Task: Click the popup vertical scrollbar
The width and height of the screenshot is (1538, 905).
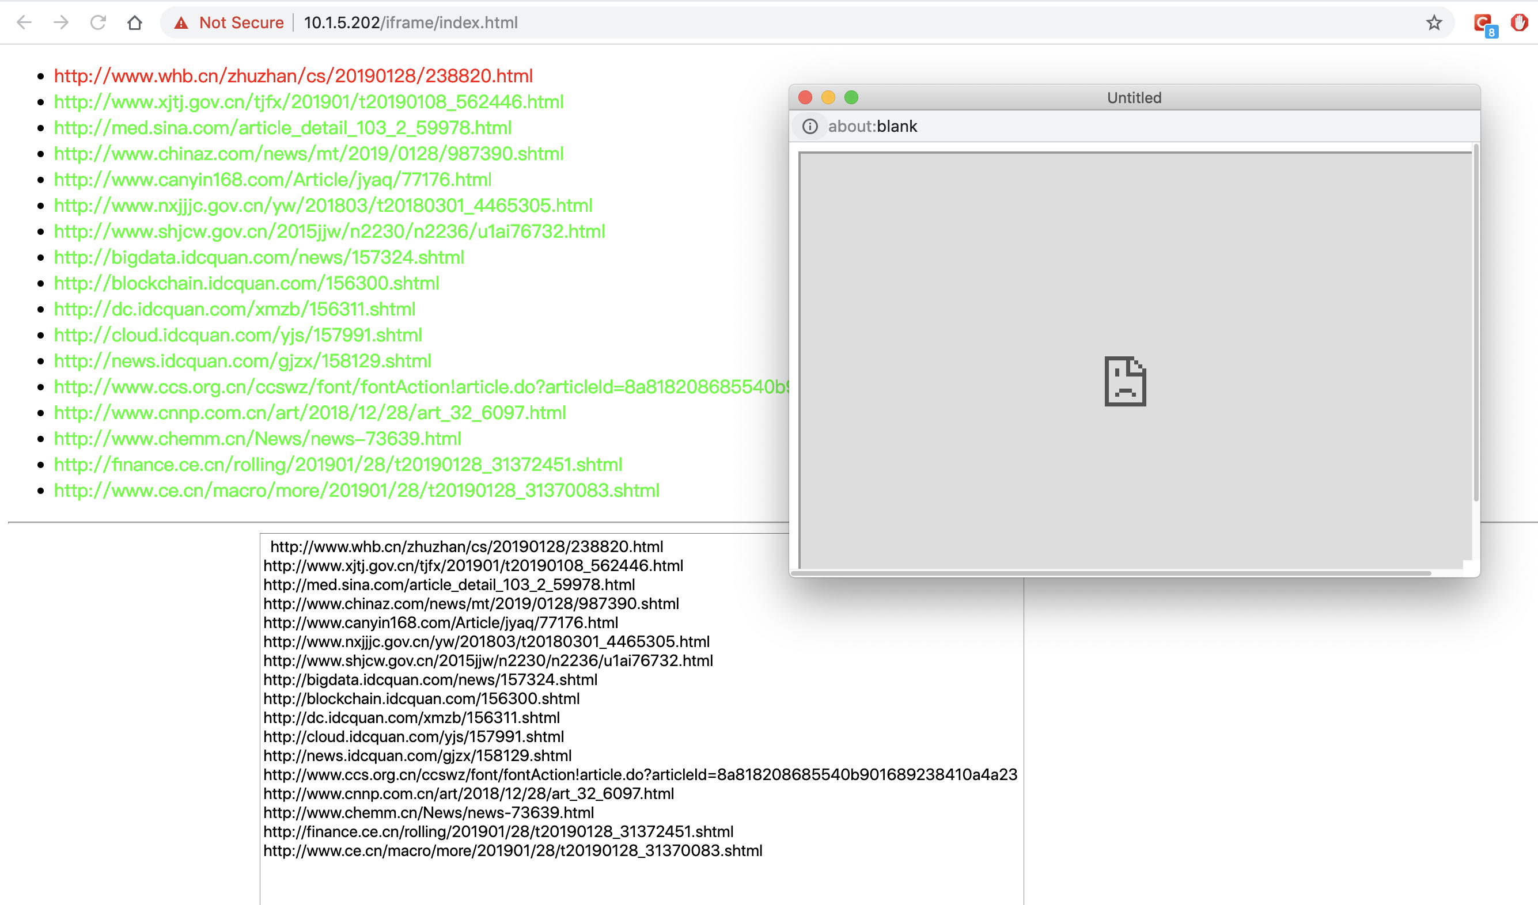Action: (x=1476, y=323)
